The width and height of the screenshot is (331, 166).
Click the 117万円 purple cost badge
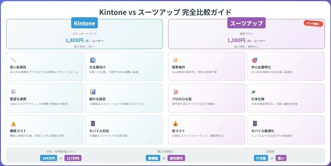coord(73,158)
